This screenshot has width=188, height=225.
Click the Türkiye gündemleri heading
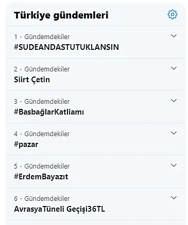61,15
